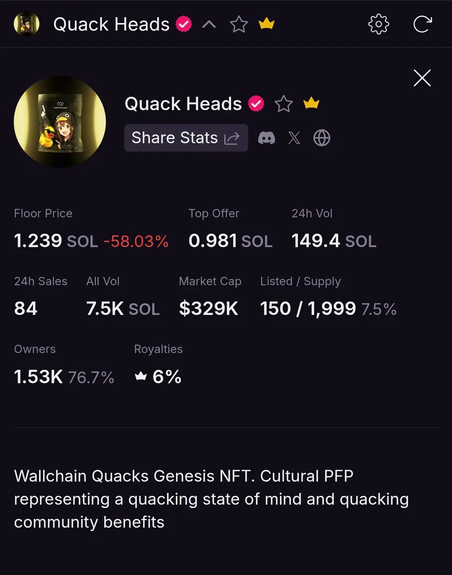Viewport: 452px width, 575px height.
Task: Close the collection details panel
Action: (x=422, y=78)
